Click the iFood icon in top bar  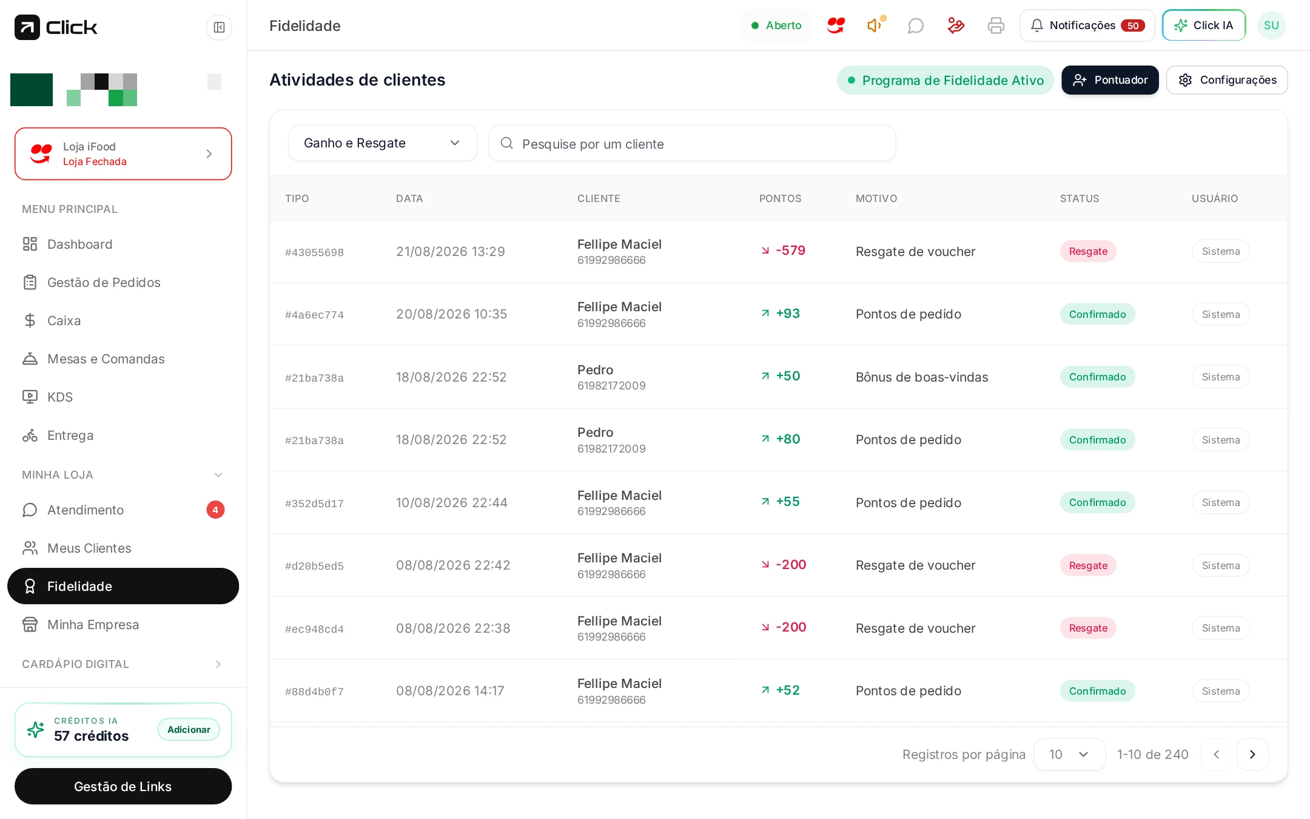pyautogui.click(x=836, y=25)
